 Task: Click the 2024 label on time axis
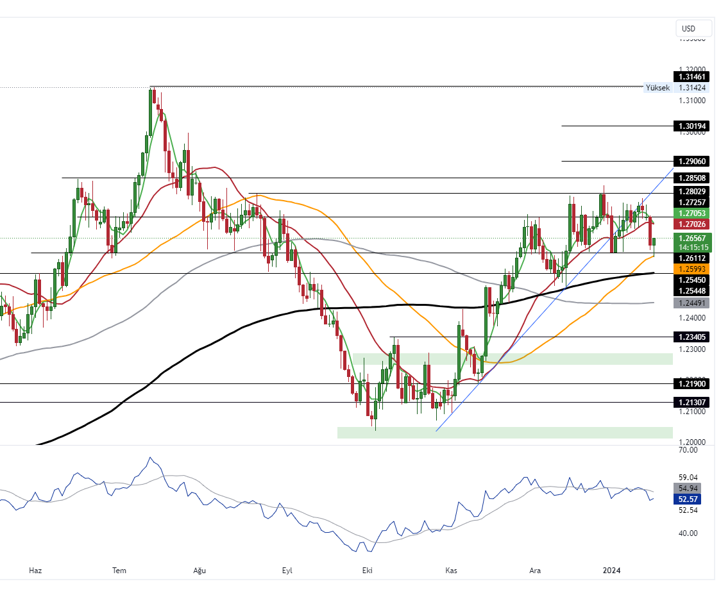click(611, 570)
